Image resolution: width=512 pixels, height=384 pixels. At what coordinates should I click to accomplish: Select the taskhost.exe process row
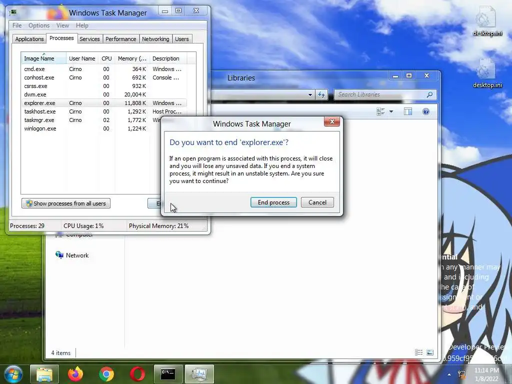pos(104,111)
